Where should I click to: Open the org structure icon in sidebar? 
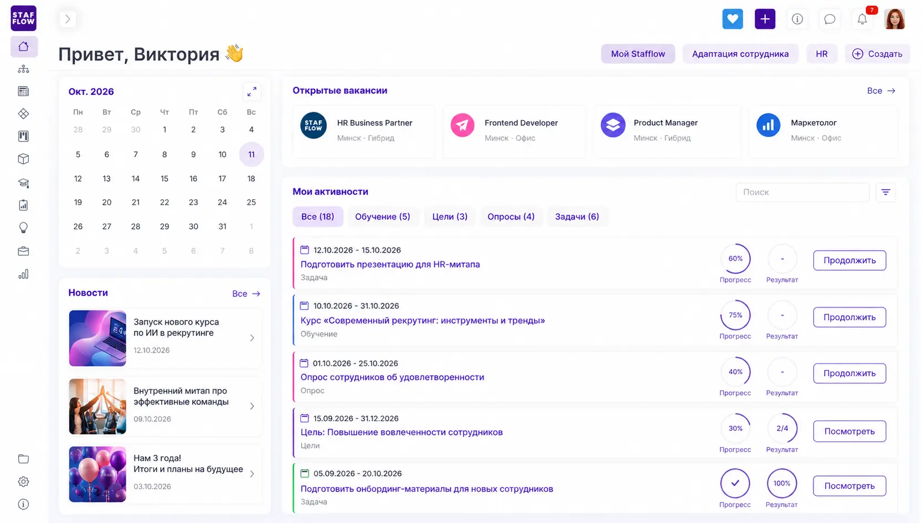coord(23,69)
